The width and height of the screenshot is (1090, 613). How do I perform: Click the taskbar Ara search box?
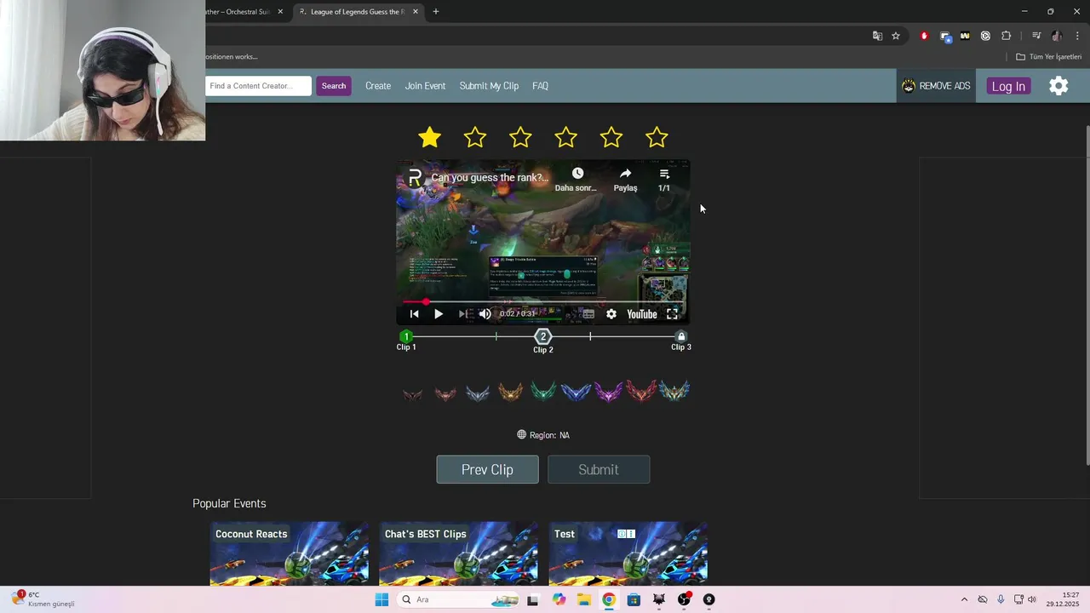(458, 599)
